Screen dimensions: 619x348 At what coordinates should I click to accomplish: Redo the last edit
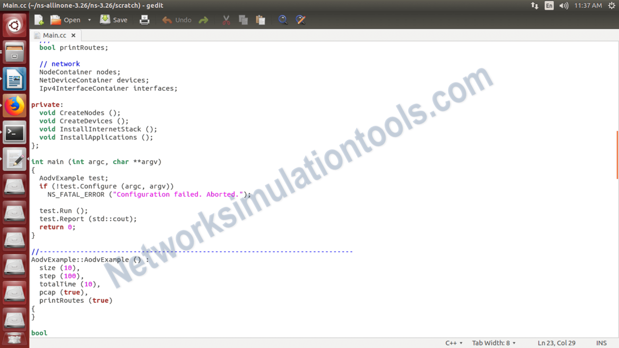204,19
